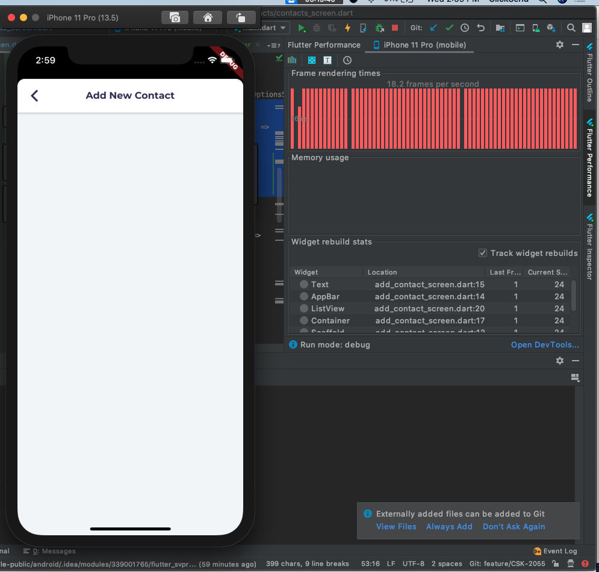
Task: Commit changes with green Git checkmark
Action: [449, 28]
